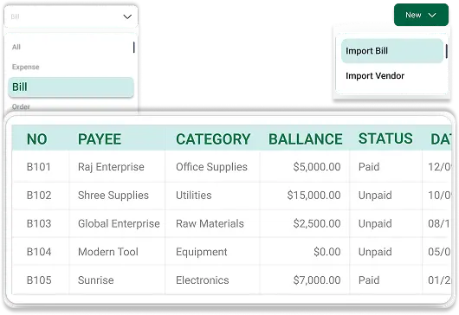This screenshot has height=315, width=459.
Task: Click the Unpaid status for B104
Action: 375,252
